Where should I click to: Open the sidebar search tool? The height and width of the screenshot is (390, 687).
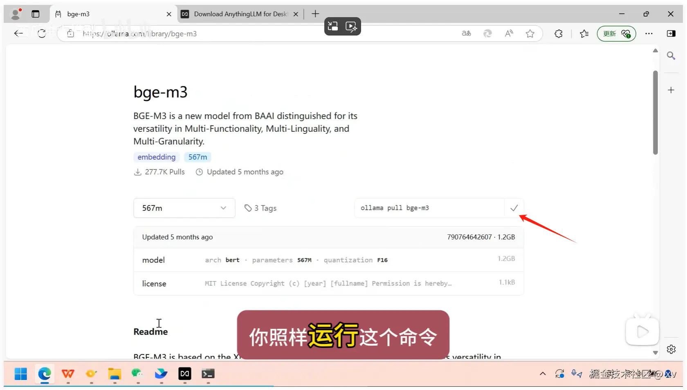pyautogui.click(x=671, y=56)
